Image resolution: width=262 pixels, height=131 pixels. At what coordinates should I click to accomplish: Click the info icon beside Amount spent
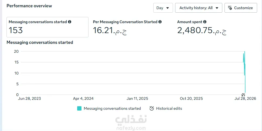click(x=205, y=22)
